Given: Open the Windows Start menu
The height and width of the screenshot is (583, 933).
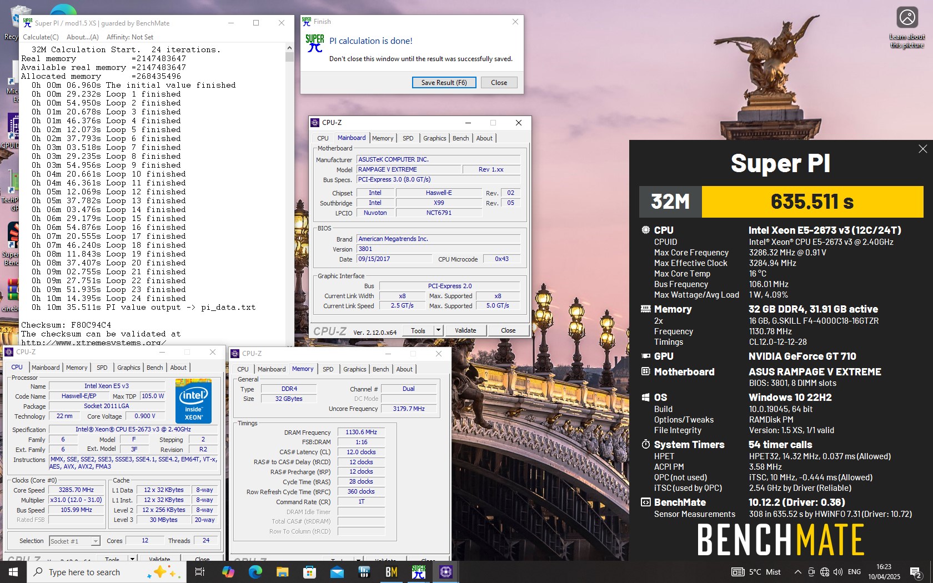Looking at the screenshot, I should pos(13,572).
